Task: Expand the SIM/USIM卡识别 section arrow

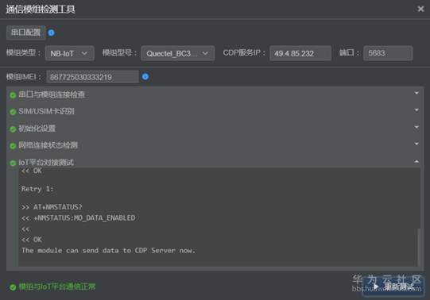Action: click(x=416, y=110)
